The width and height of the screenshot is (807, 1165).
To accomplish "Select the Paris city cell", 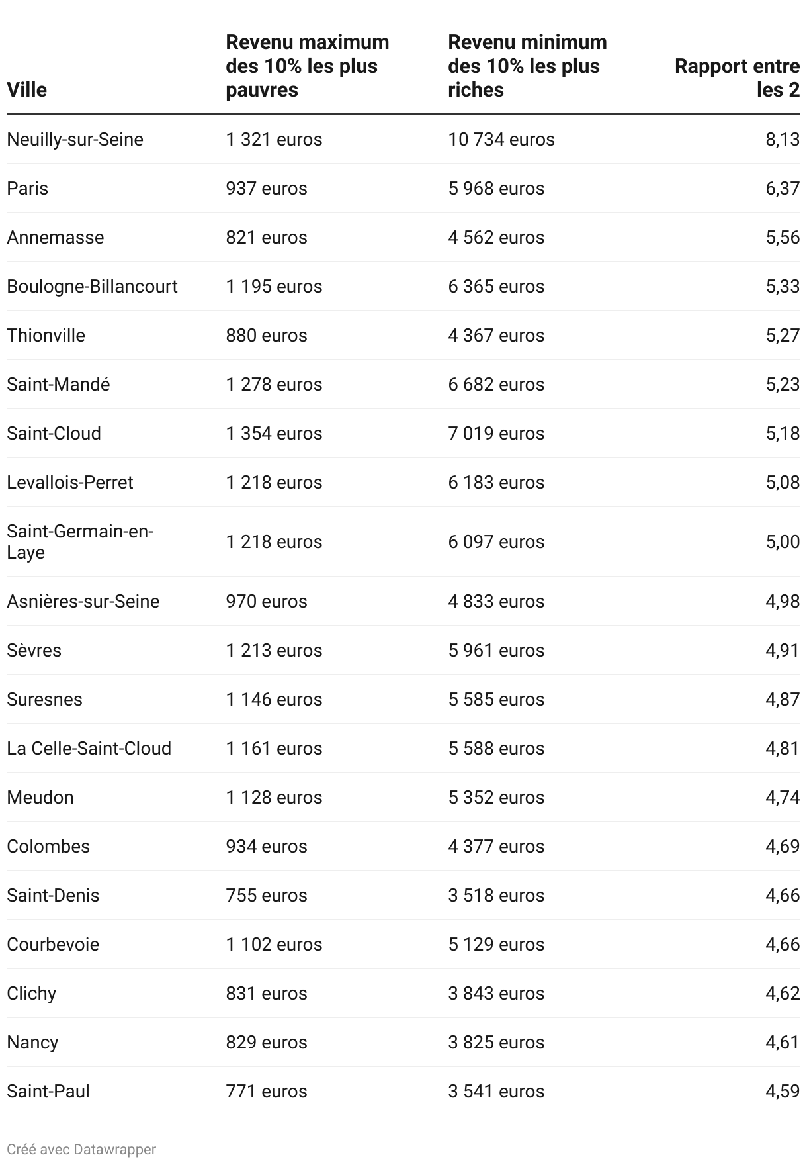I will coord(28,189).
